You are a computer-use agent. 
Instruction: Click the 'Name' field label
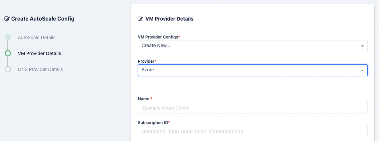click(x=144, y=99)
